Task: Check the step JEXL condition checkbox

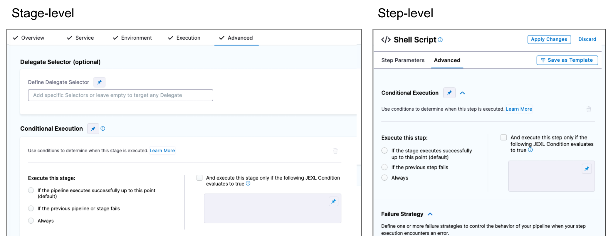Action: 503,137
